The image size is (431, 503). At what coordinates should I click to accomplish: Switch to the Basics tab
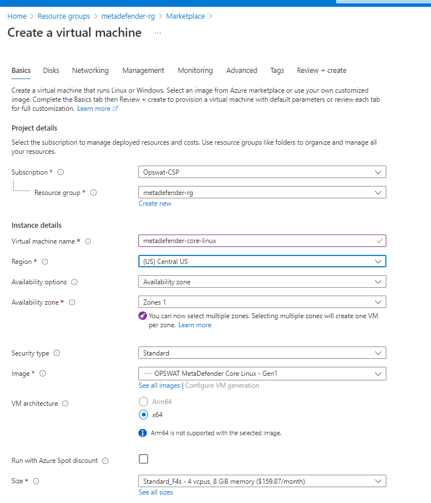coord(21,71)
